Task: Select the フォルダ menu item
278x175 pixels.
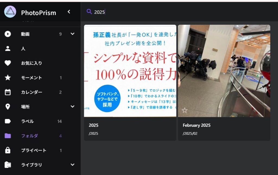Action: coord(40,136)
